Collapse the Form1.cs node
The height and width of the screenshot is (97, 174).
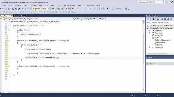(x=150, y=38)
